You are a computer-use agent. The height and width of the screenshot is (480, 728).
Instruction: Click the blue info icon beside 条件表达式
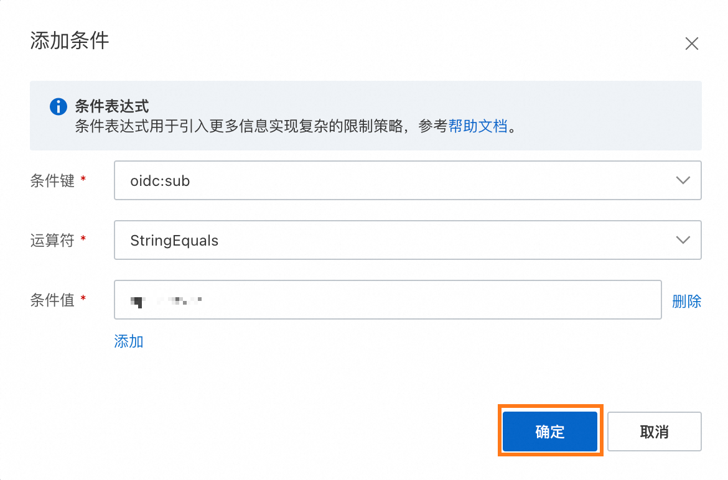(58, 106)
